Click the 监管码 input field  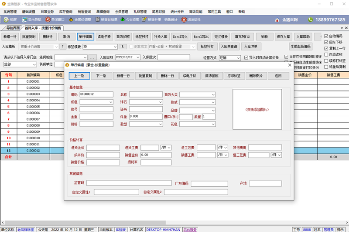pyautogui.click(x=129, y=183)
